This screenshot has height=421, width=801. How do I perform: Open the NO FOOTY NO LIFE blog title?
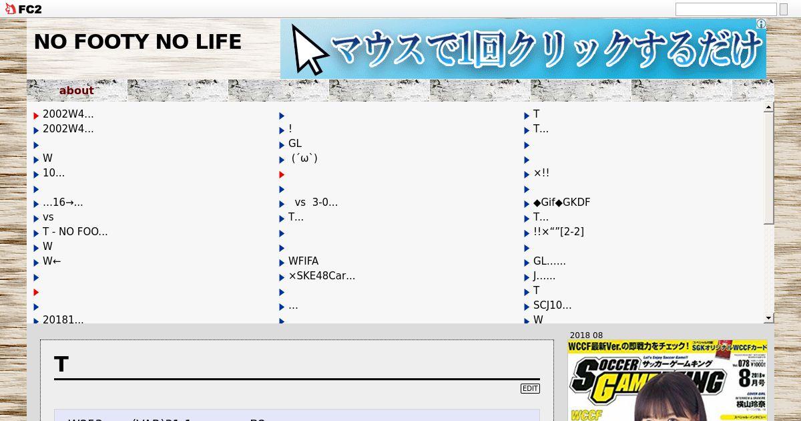(x=138, y=41)
